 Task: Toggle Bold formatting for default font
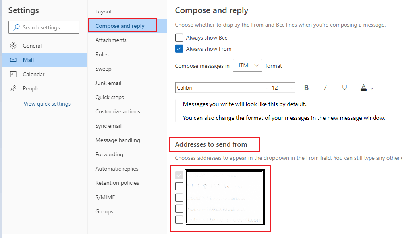click(x=306, y=88)
